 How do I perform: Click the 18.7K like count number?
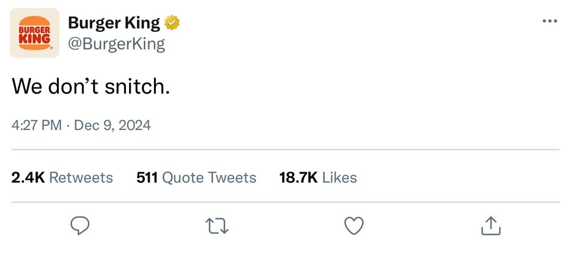point(298,177)
